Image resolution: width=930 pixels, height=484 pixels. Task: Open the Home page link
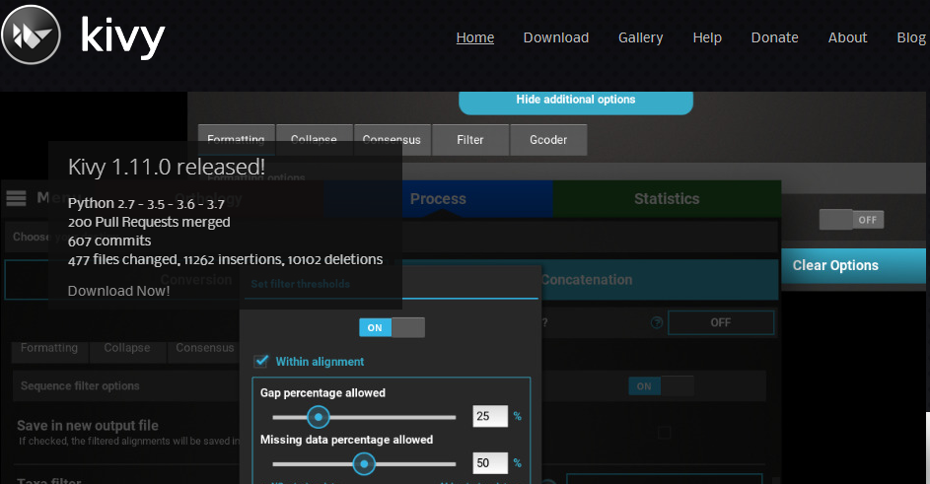point(475,37)
